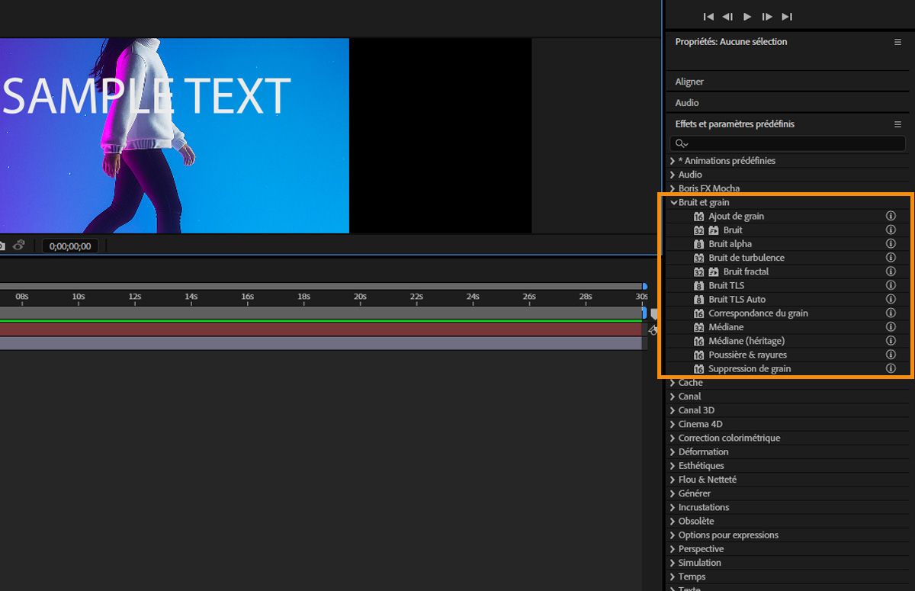915x591 pixels.
Task: Click info icon for Ajout de grain
Action: pyautogui.click(x=890, y=217)
